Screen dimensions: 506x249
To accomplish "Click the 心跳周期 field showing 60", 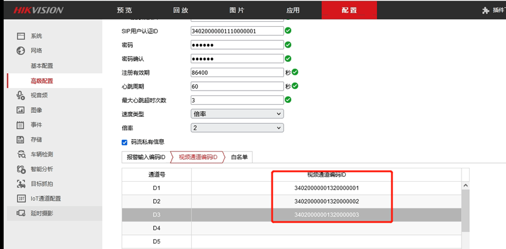I will click(237, 87).
